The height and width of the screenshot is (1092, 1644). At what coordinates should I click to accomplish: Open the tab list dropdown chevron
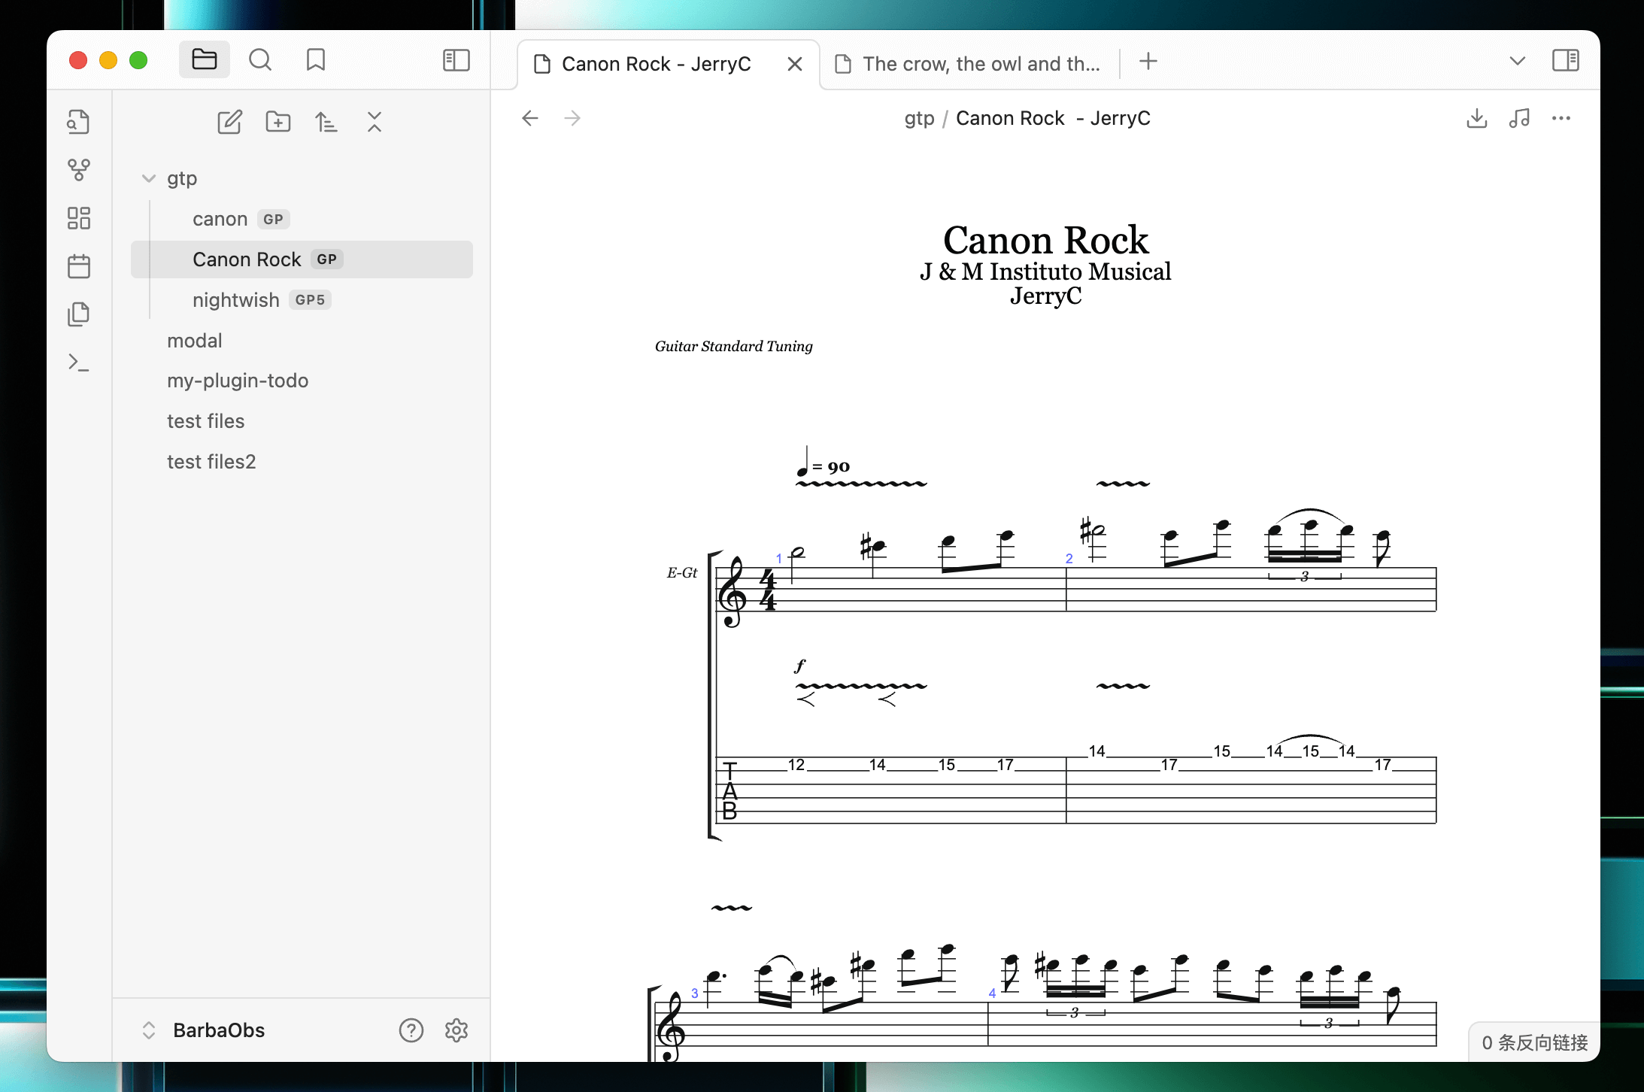[x=1518, y=61]
